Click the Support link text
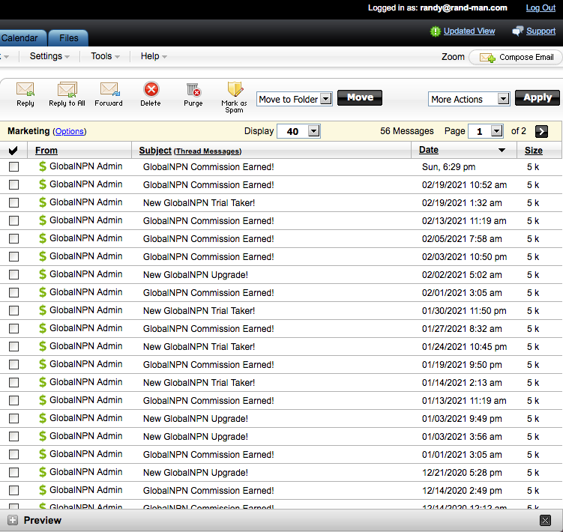 click(541, 31)
